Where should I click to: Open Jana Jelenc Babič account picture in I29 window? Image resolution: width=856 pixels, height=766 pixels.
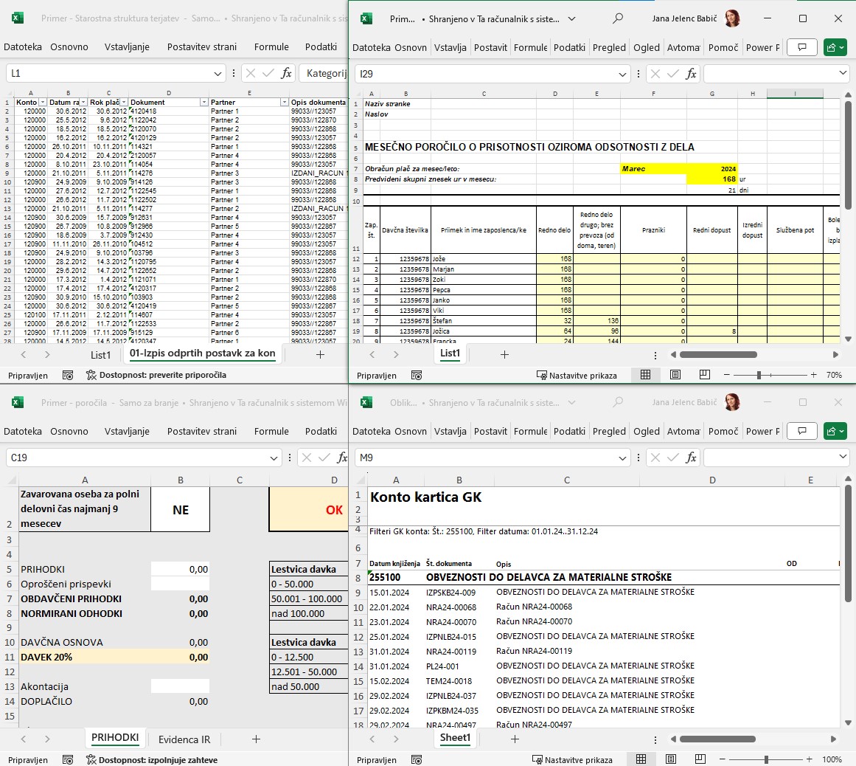(x=733, y=18)
